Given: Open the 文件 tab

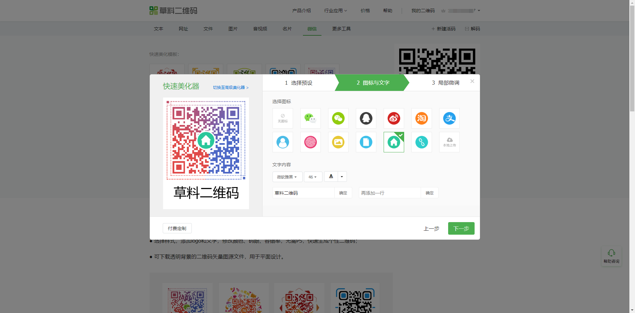Looking at the screenshot, I should click(208, 29).
